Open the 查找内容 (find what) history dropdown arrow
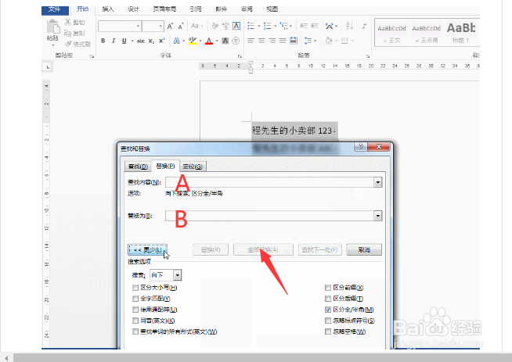The image size is (512, 362). (x=378, y=182)
